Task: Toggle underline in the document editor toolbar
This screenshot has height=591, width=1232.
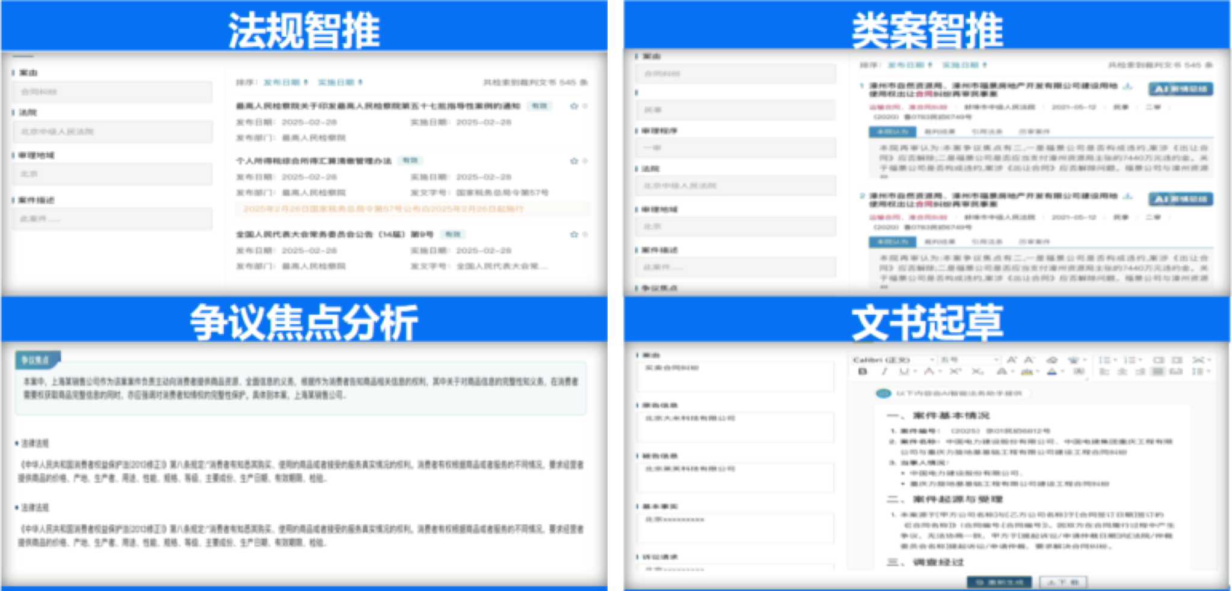Action: pyautogui.click(x=904, y=371)
